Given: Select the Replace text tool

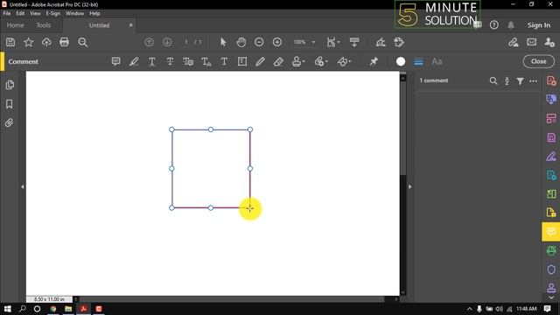Looking at the screenshot, I should pos(188,61).
